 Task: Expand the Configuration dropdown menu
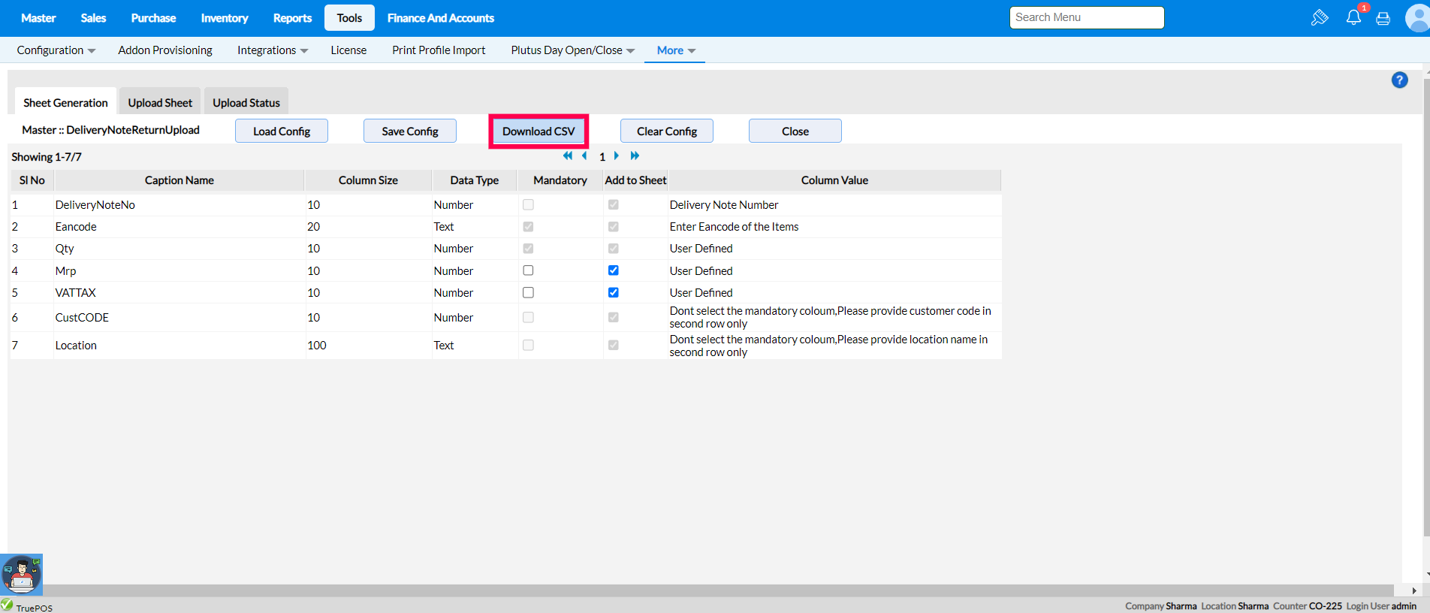click(x=56, y=50)
